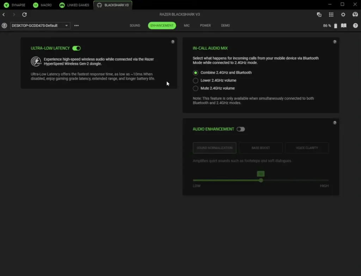The height and width of the screenshot is (276, 361).
Task: Click the profile icon beside the profile dropdown
Action: click(x=4, y=26)
